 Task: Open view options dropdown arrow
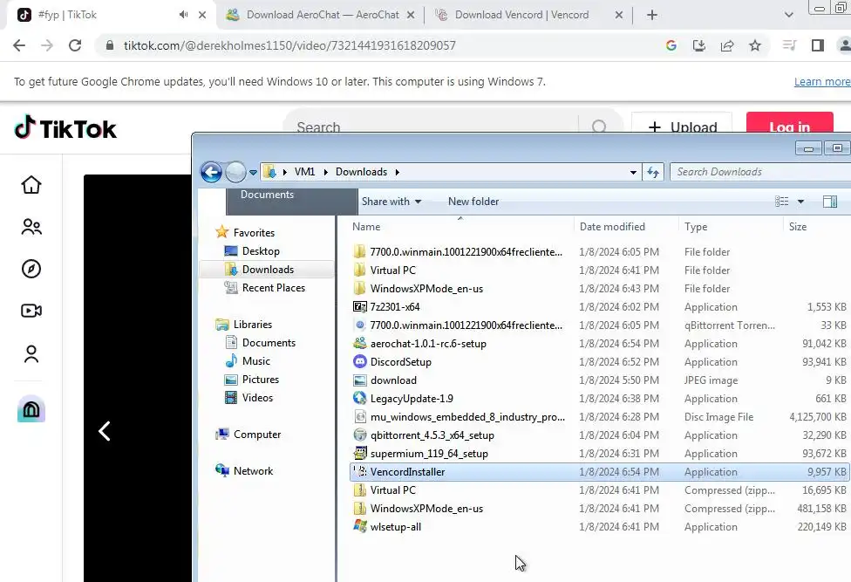pyautogui.click(x=800, y=202)
